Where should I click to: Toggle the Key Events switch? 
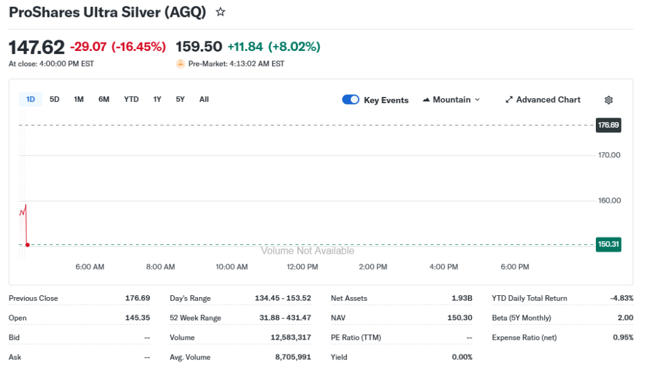point(351,99)
